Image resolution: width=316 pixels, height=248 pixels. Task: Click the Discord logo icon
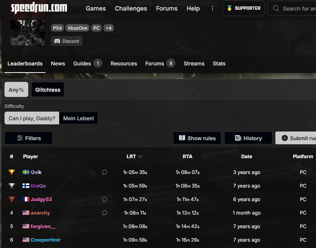coord(57,41)
